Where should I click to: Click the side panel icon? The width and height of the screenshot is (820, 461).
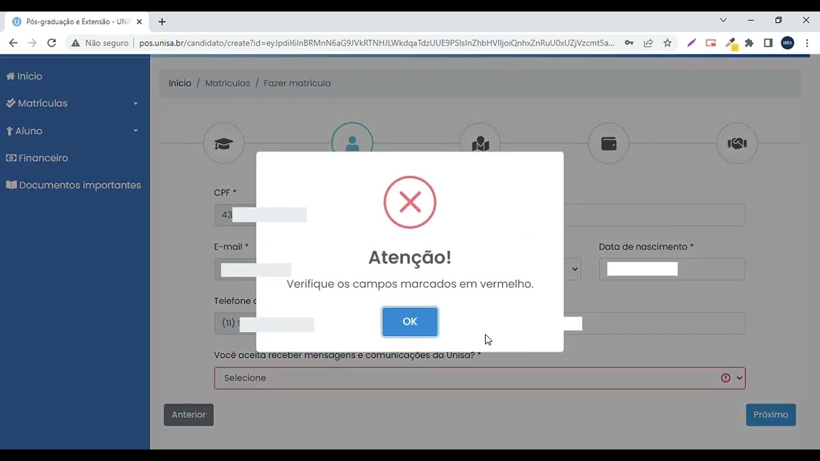tap(768, 43)
